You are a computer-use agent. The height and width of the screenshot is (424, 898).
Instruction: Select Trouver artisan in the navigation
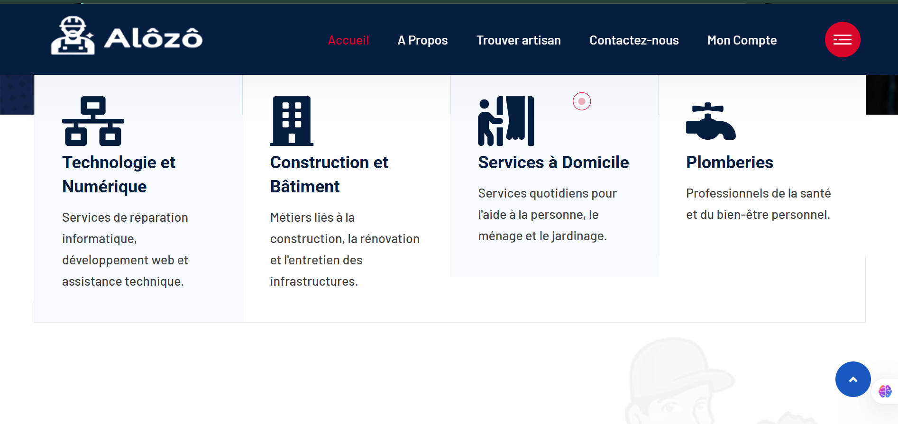coord(519,40)
